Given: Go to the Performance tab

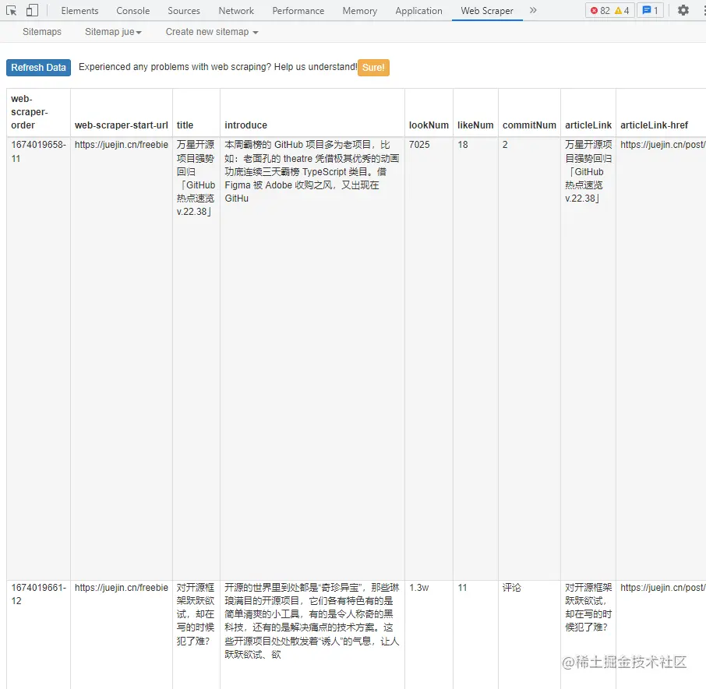Looking at the screenshot, I should 298,11.
